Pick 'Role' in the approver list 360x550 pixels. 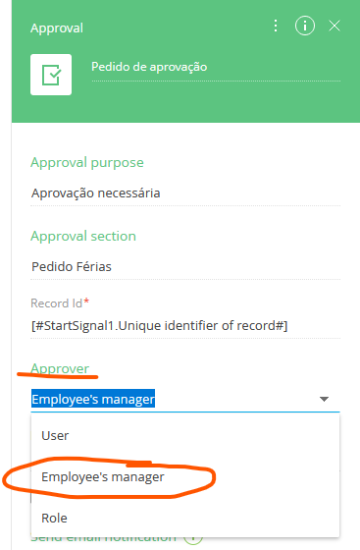tap(185, 519)
